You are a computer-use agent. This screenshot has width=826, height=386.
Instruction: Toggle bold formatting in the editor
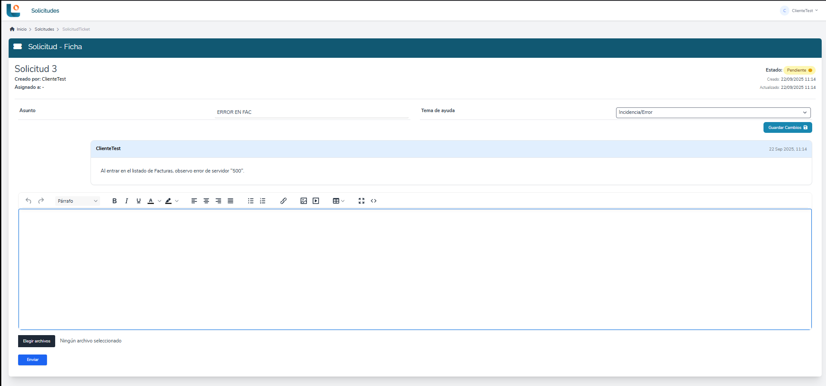click(114, 201)
